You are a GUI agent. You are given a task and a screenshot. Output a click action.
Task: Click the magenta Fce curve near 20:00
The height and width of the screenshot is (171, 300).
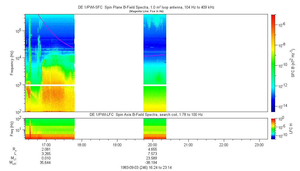pyautogui.click(x=154, y=55)
